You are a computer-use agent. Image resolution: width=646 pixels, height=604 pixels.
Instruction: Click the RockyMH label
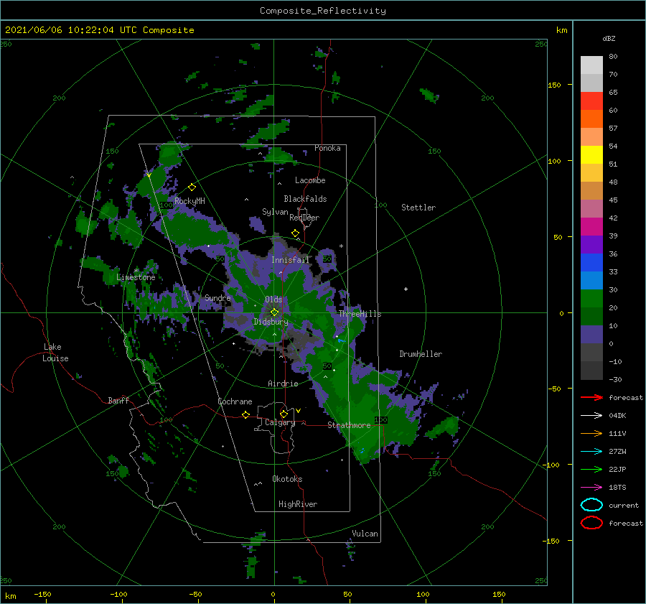coord(189,201)
